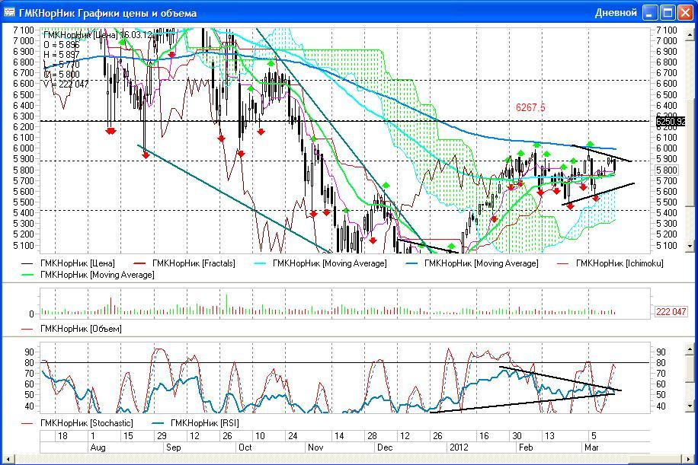Viewport: 698px width, 465px height.
Task: Click the 6250.92 level marker on price axis
Action: (671, 121)
